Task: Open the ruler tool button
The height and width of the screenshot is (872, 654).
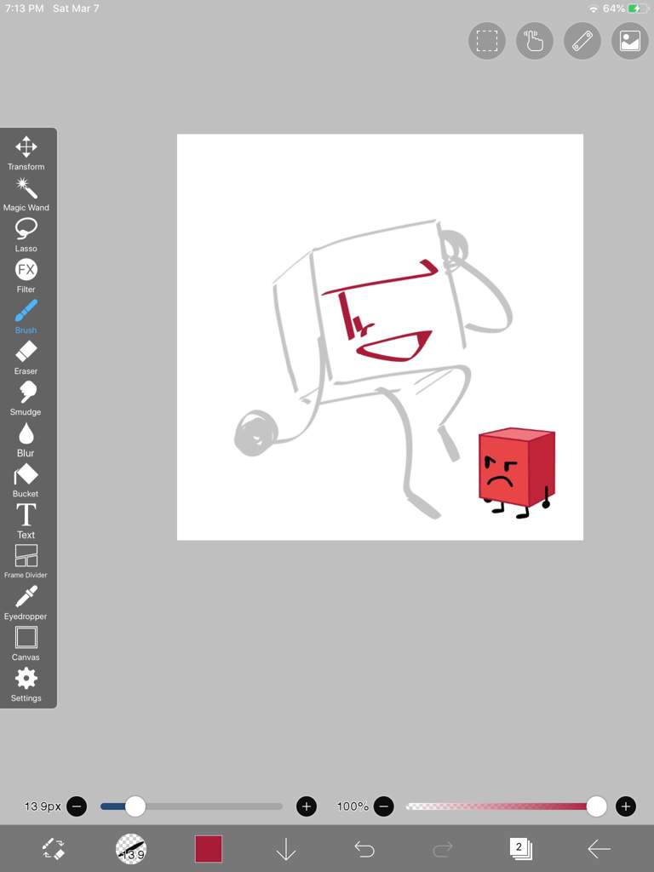Action: coord(582,41)
